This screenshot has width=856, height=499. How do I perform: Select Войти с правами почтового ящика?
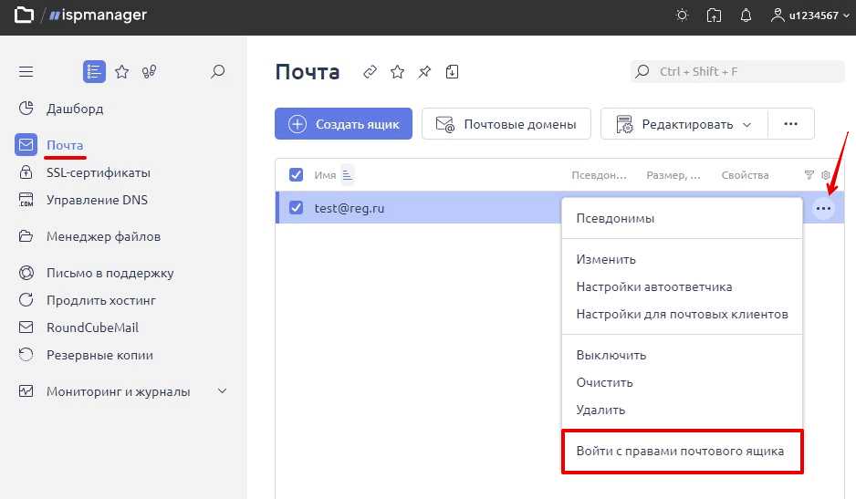coord(680,451)
